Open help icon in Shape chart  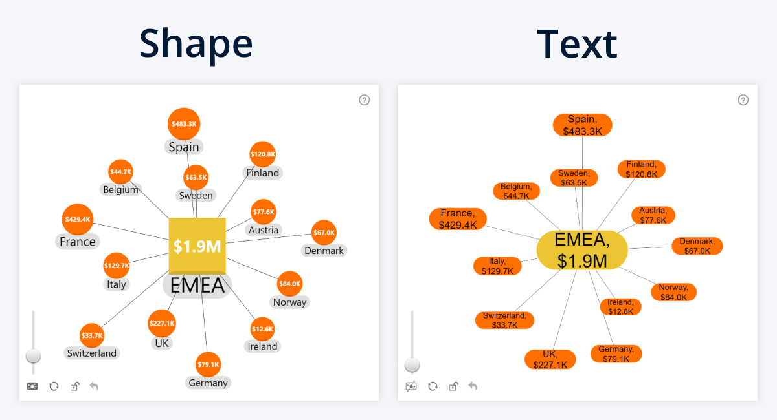tap(365, 100)
